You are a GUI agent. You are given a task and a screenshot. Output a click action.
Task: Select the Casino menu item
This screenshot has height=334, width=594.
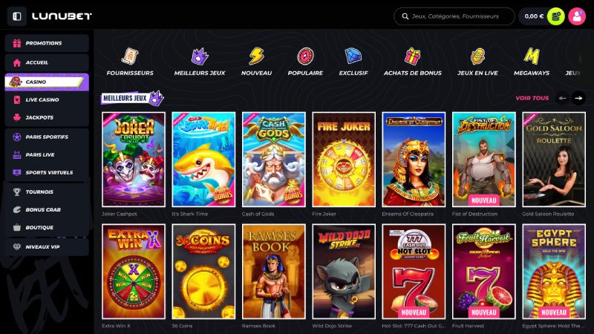pyautogui.click(x=47, y=82)
